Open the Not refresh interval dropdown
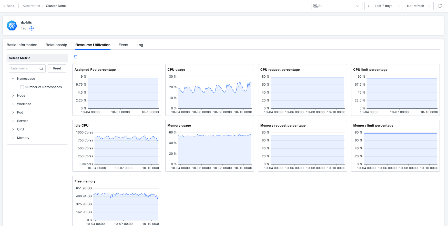The image size is (448, 226). pyautogui.click(x=419, y=6)
